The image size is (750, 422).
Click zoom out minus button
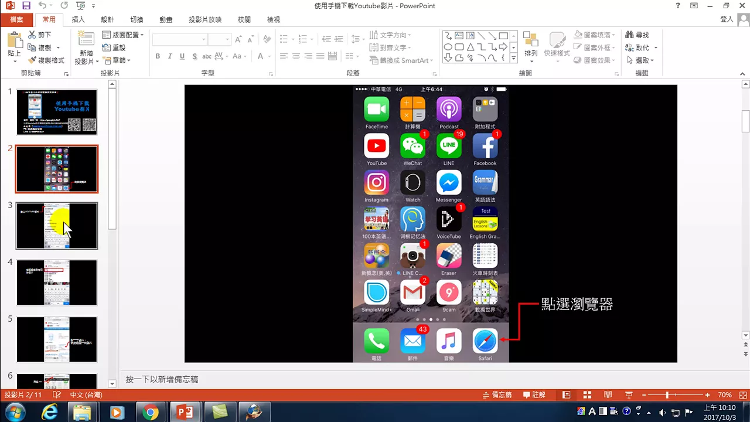[x=643, y=395]
